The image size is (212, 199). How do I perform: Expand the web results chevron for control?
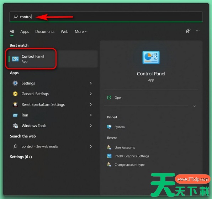(x=91, y=146)
